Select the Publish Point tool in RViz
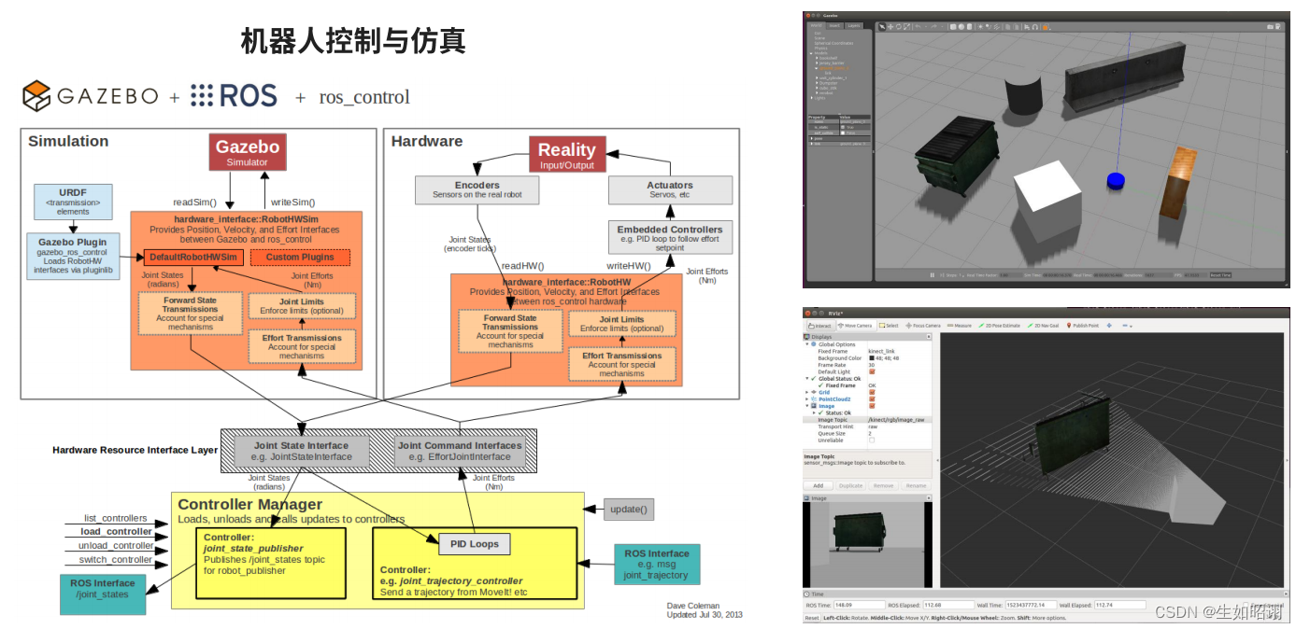 click(1083, 326)
